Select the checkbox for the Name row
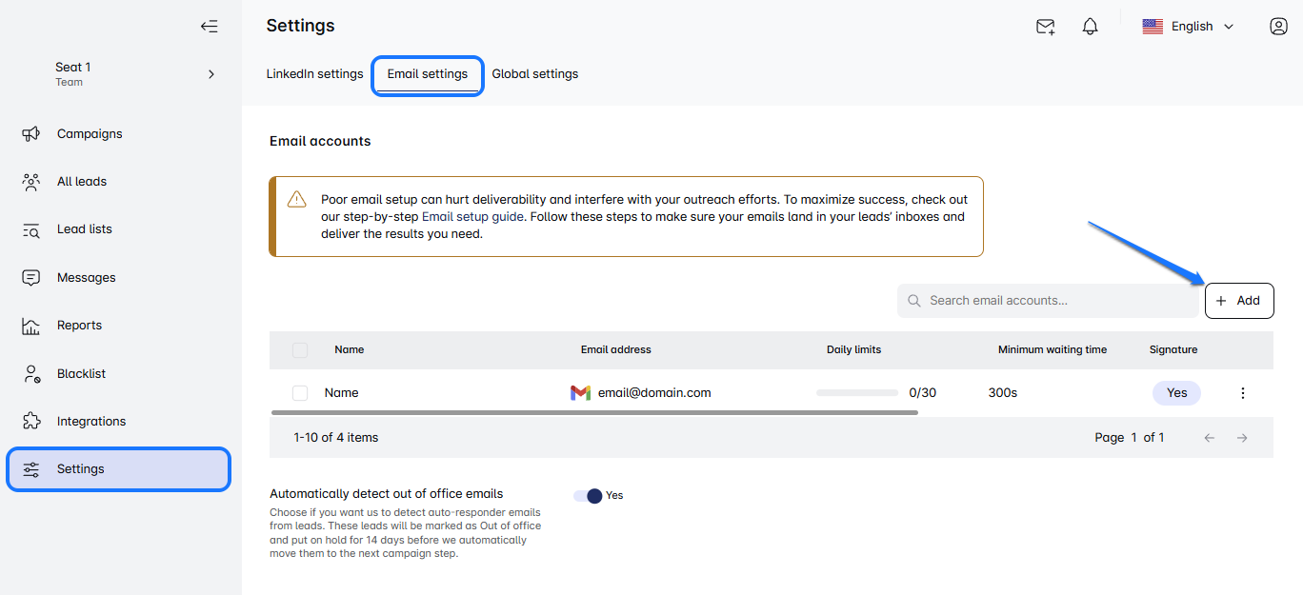Viewport: 1303px width, 595px height. (x=300, y=393)
